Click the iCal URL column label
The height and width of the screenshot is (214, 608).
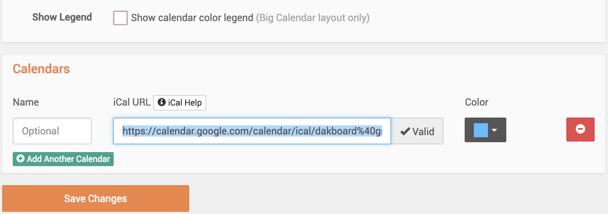click(x=132, y=102)
